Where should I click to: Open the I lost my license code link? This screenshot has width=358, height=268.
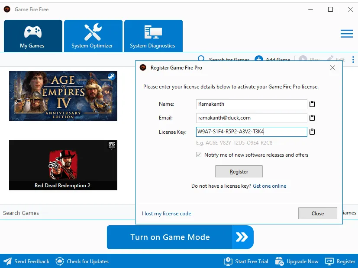click(166, 214)
